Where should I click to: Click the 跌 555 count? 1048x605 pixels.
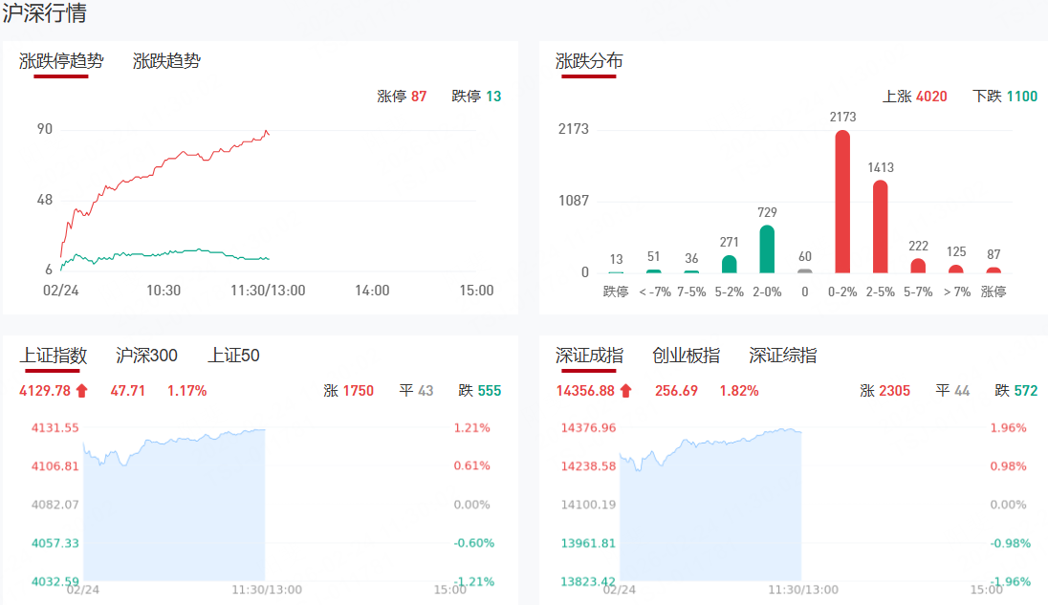coord(479,391)
